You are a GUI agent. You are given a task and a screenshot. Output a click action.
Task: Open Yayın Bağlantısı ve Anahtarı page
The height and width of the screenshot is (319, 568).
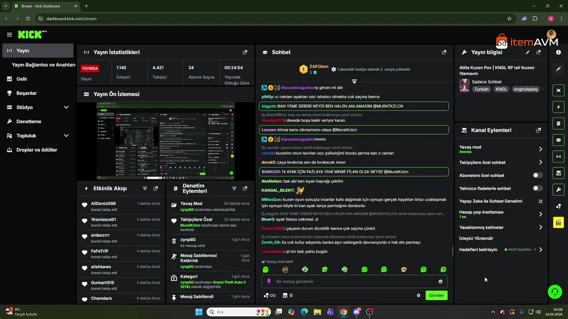tap(43, 65)
